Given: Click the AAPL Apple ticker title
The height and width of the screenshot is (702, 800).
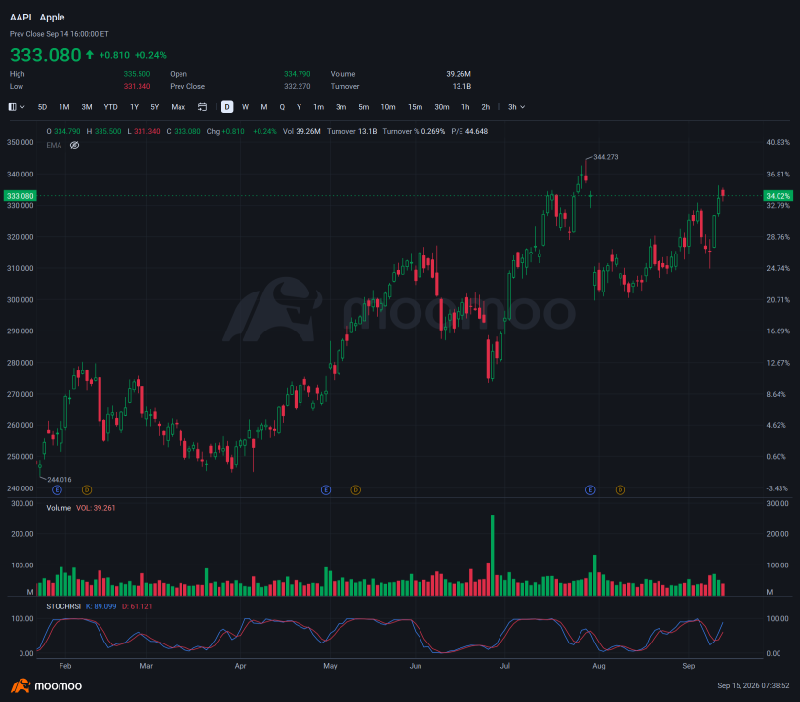Looking at the screenshot, I should click(x=37, y=17).
